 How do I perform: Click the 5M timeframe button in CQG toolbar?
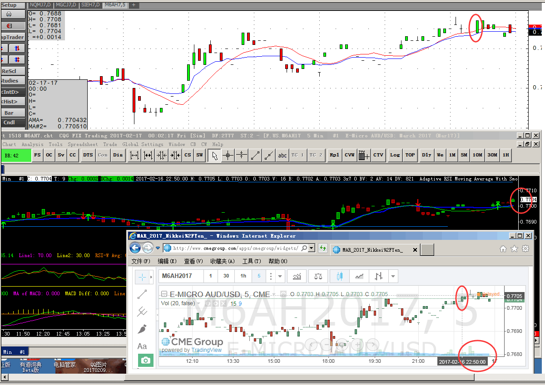(464, 155)
